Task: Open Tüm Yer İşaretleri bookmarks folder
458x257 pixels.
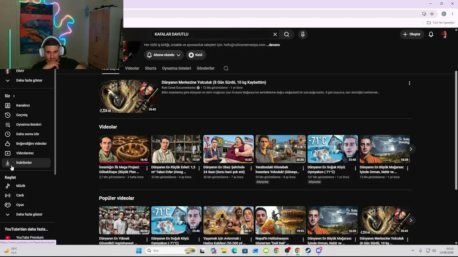Action: coord(440,22)
